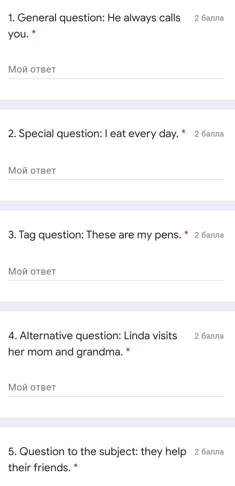Click the answer field for question 1
Screen dimensions: 235x486
(116, 70)
